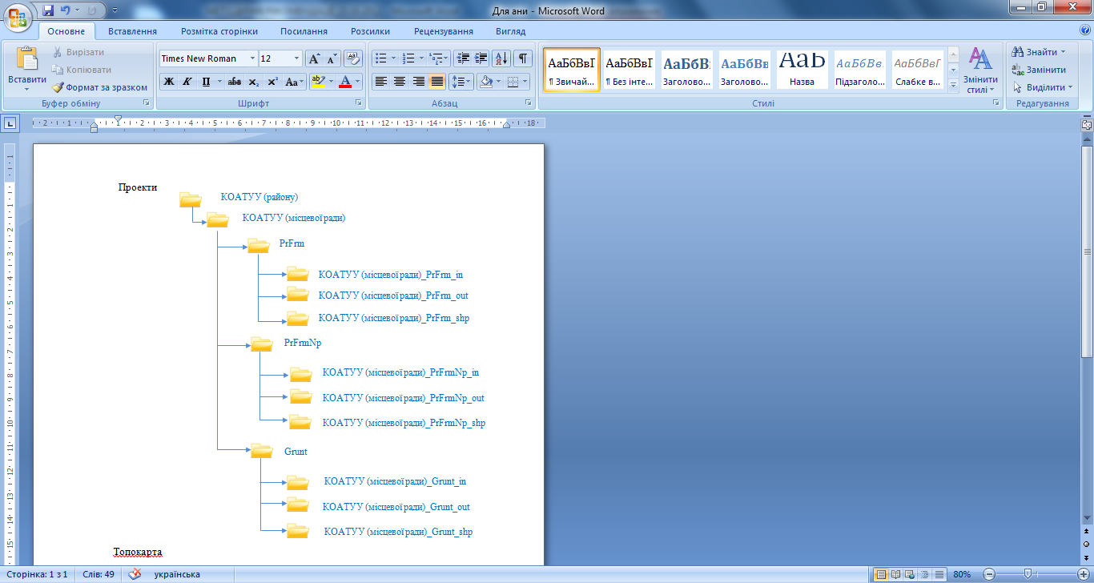This screenshot has width=1094, height=583.
Task: Click the Grunt folder label in document
Action: pos(296,452)
